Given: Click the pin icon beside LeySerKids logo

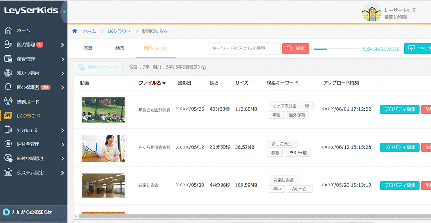Looking at the screenshot, I should point(64,12).
